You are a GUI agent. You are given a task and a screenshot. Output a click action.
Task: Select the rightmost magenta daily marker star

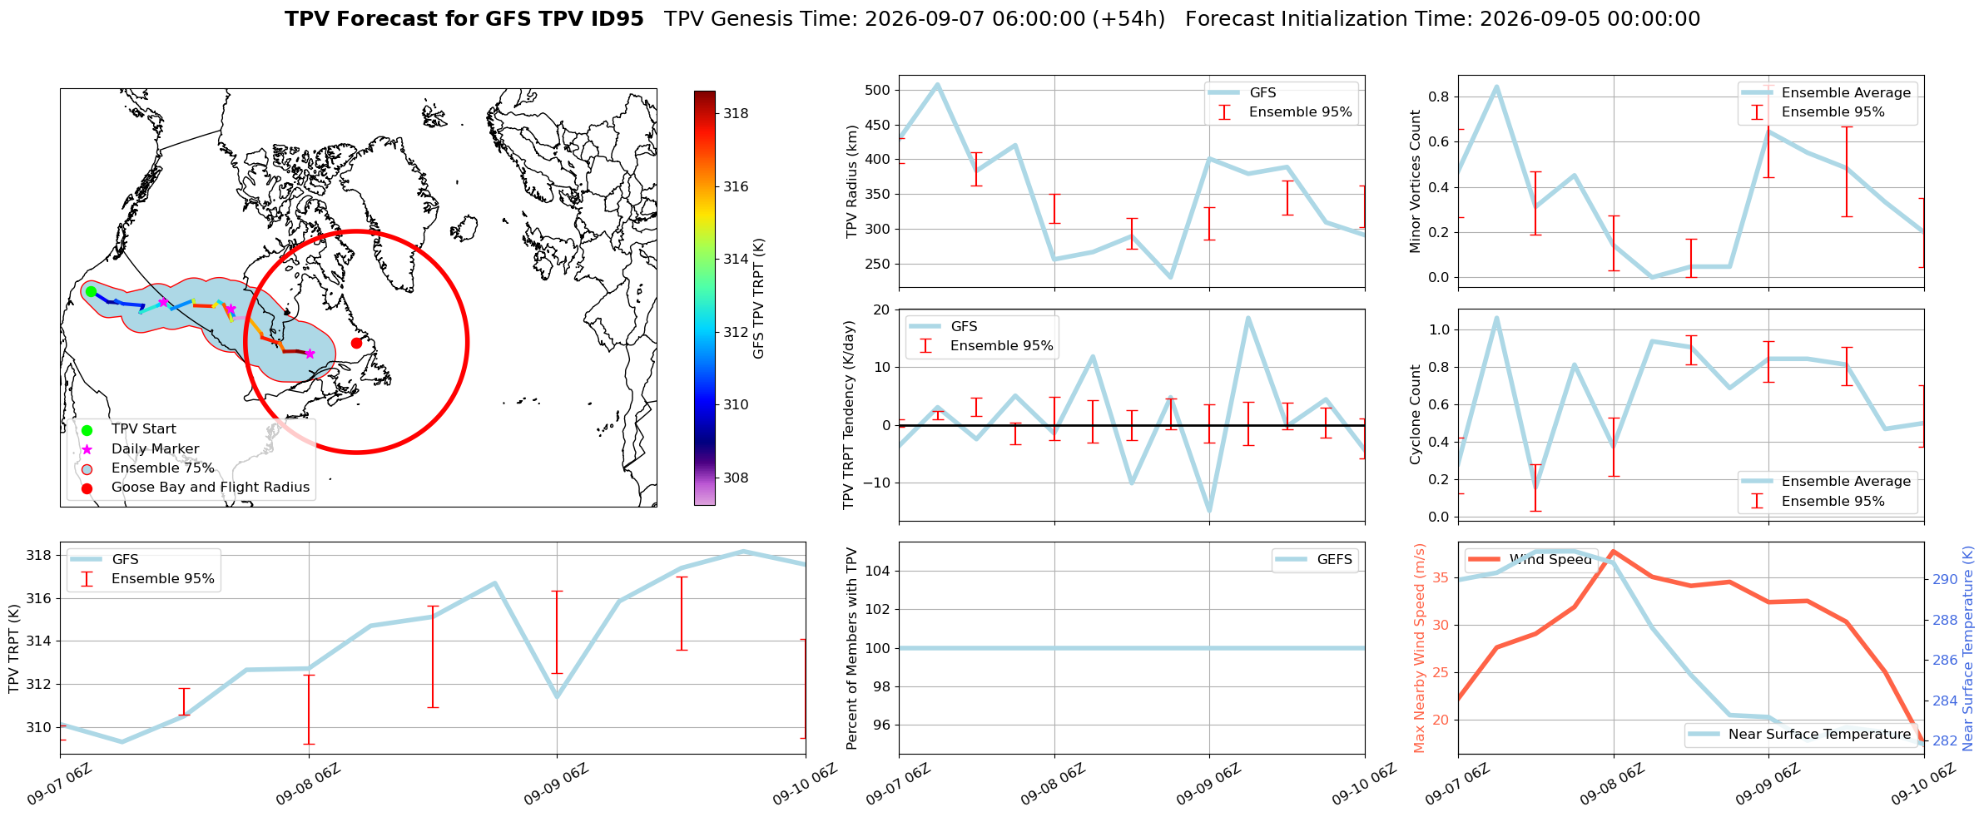[x=310, y=354]
